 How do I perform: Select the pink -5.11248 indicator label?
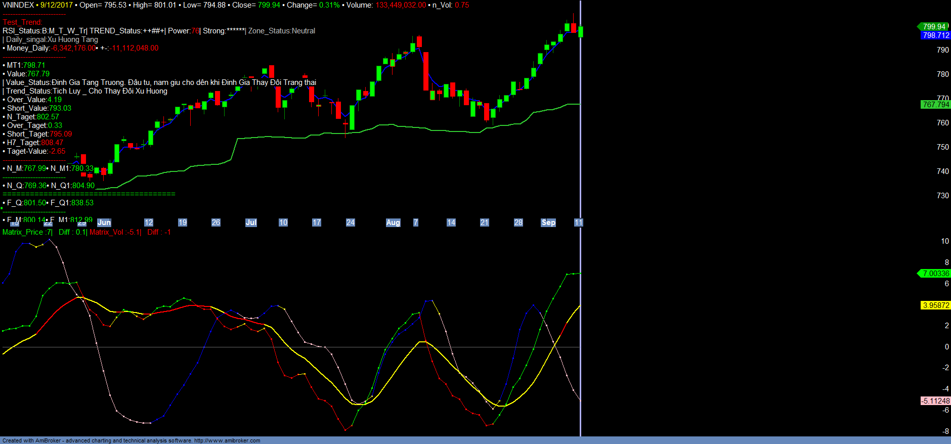pyautogui.click(x=935, y=401)
